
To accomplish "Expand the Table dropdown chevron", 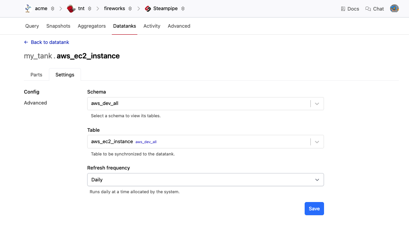I will pyautogui.click(x=317, y=142).
